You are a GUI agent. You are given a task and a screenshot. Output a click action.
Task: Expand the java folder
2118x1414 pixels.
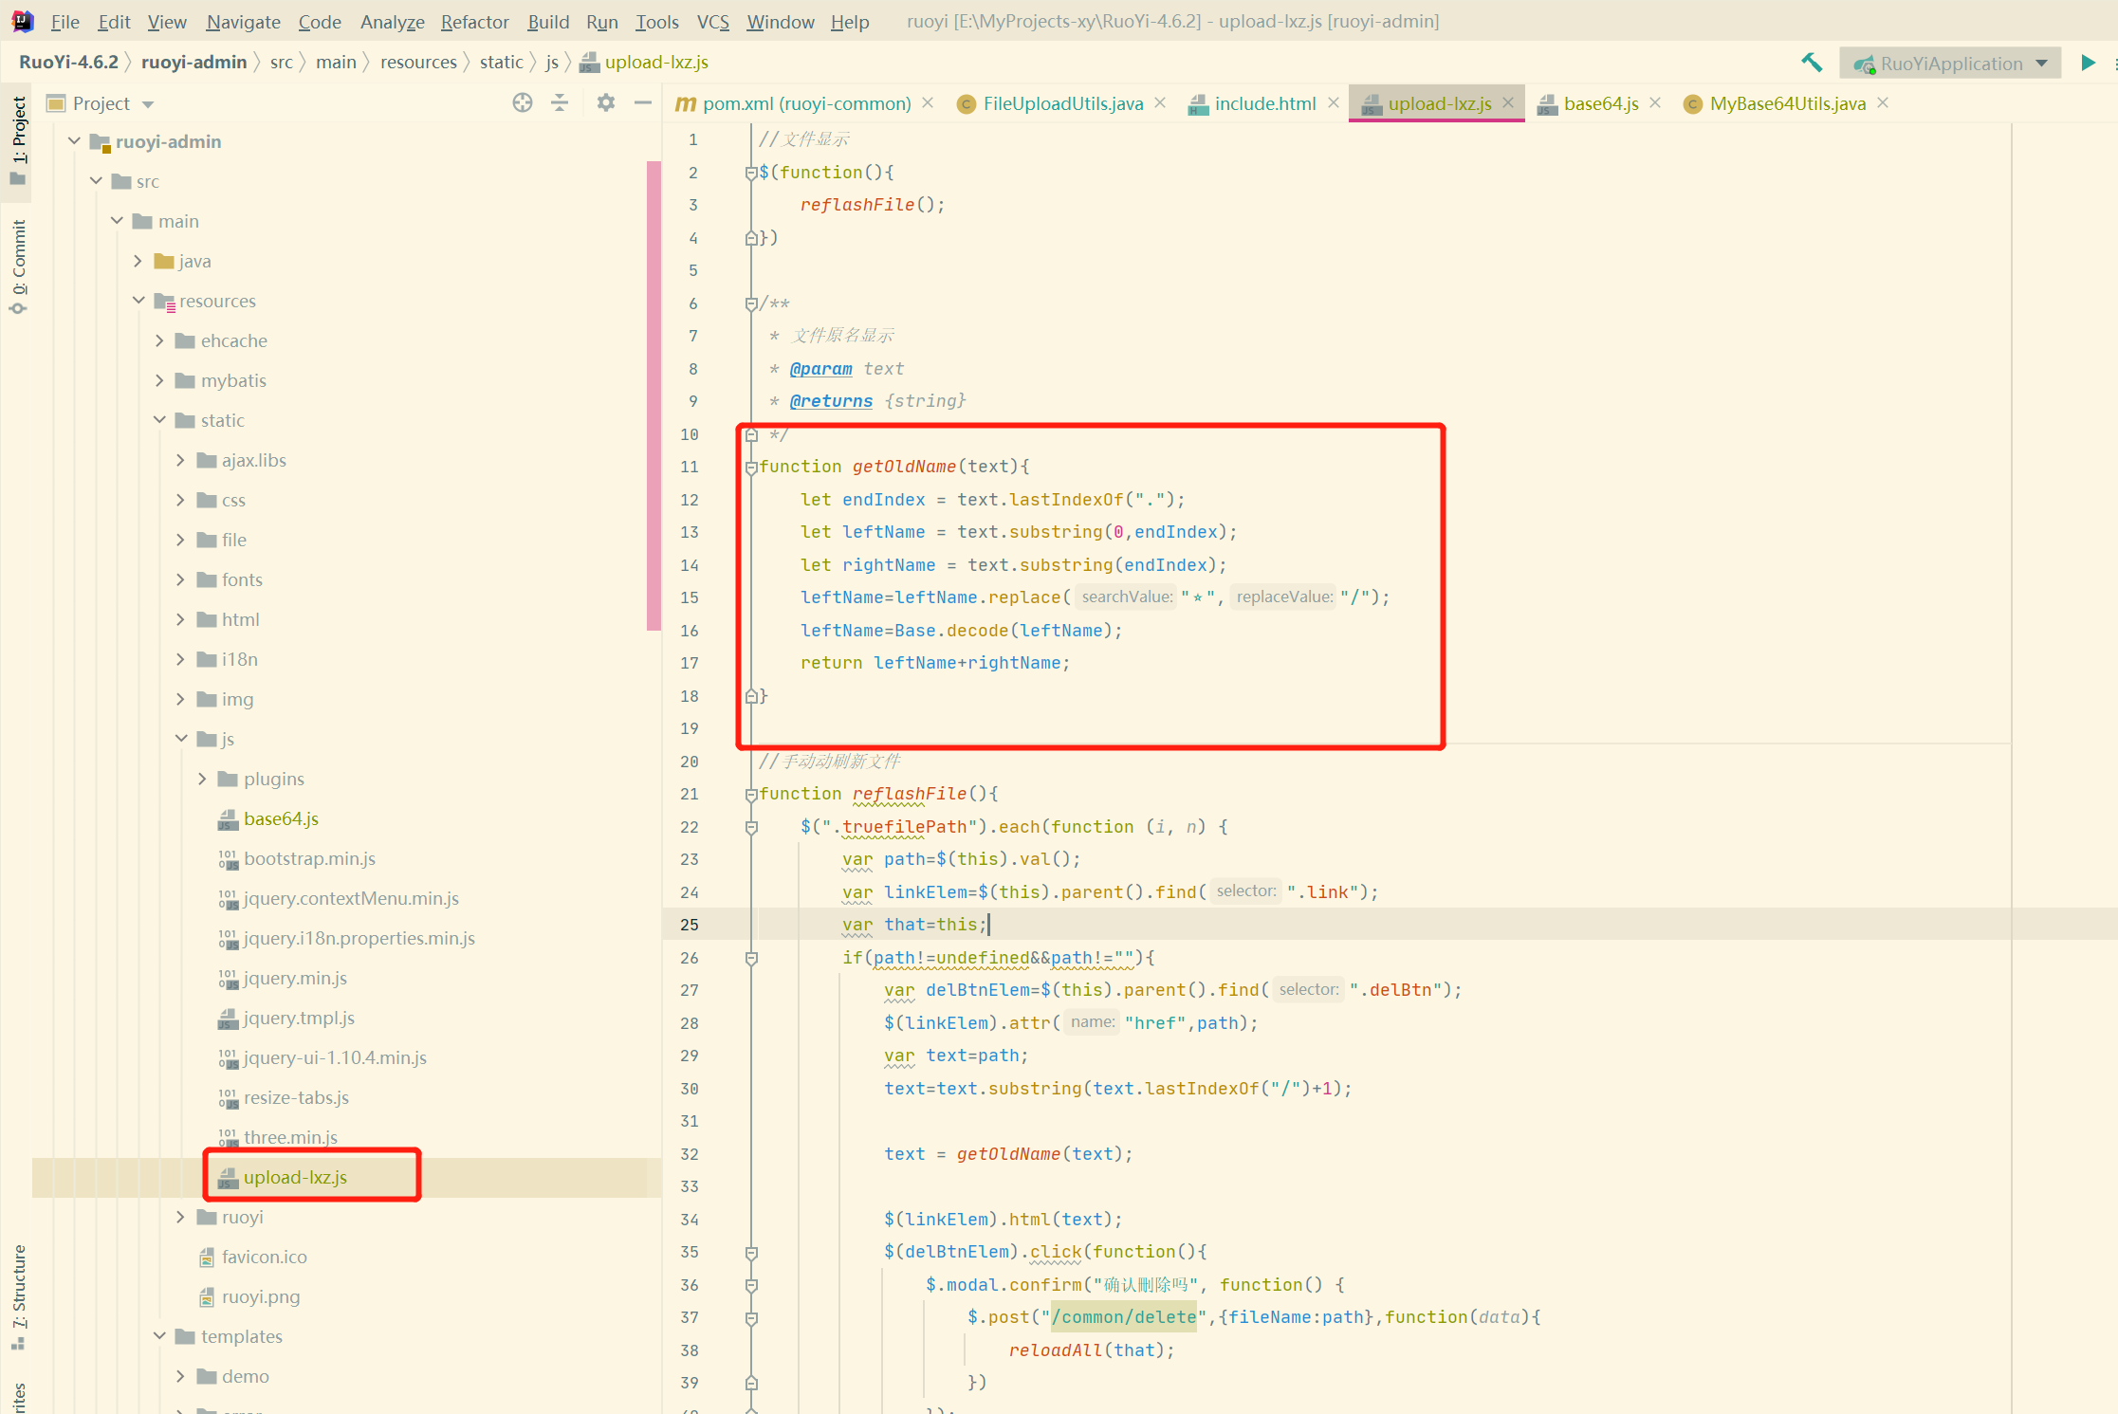[x=138, y=261]
